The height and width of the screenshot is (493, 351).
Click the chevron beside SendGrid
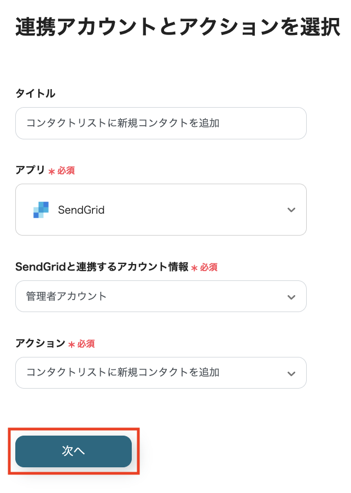[291, 209]
